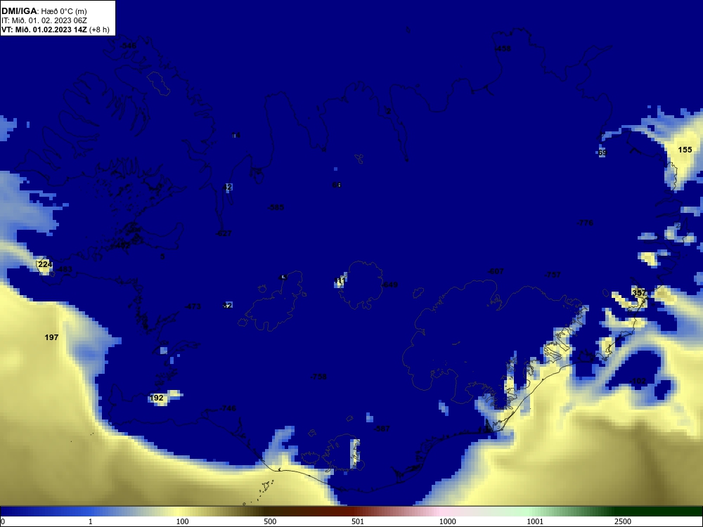Click the value 66 on the map
The height and width of the screenshot is (527, 703).
337,185
